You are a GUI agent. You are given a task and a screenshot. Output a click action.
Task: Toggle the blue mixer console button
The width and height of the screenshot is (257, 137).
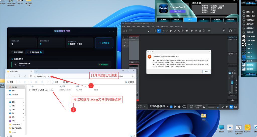(x=231, y=107)
